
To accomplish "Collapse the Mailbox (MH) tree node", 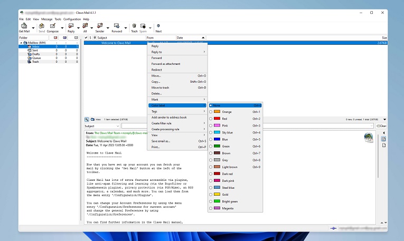I will click(x=21, y=43).
